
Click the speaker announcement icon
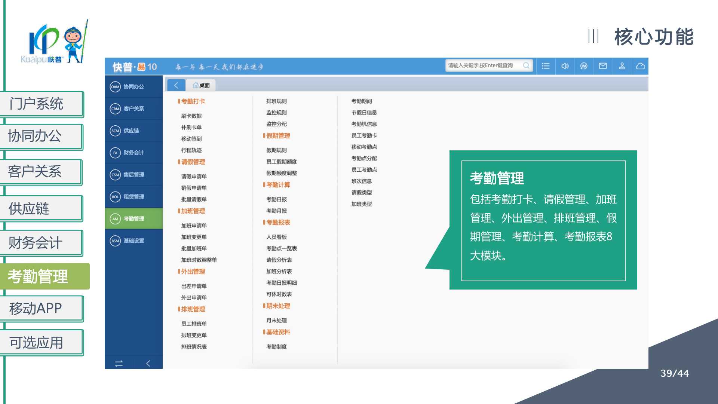565,66
